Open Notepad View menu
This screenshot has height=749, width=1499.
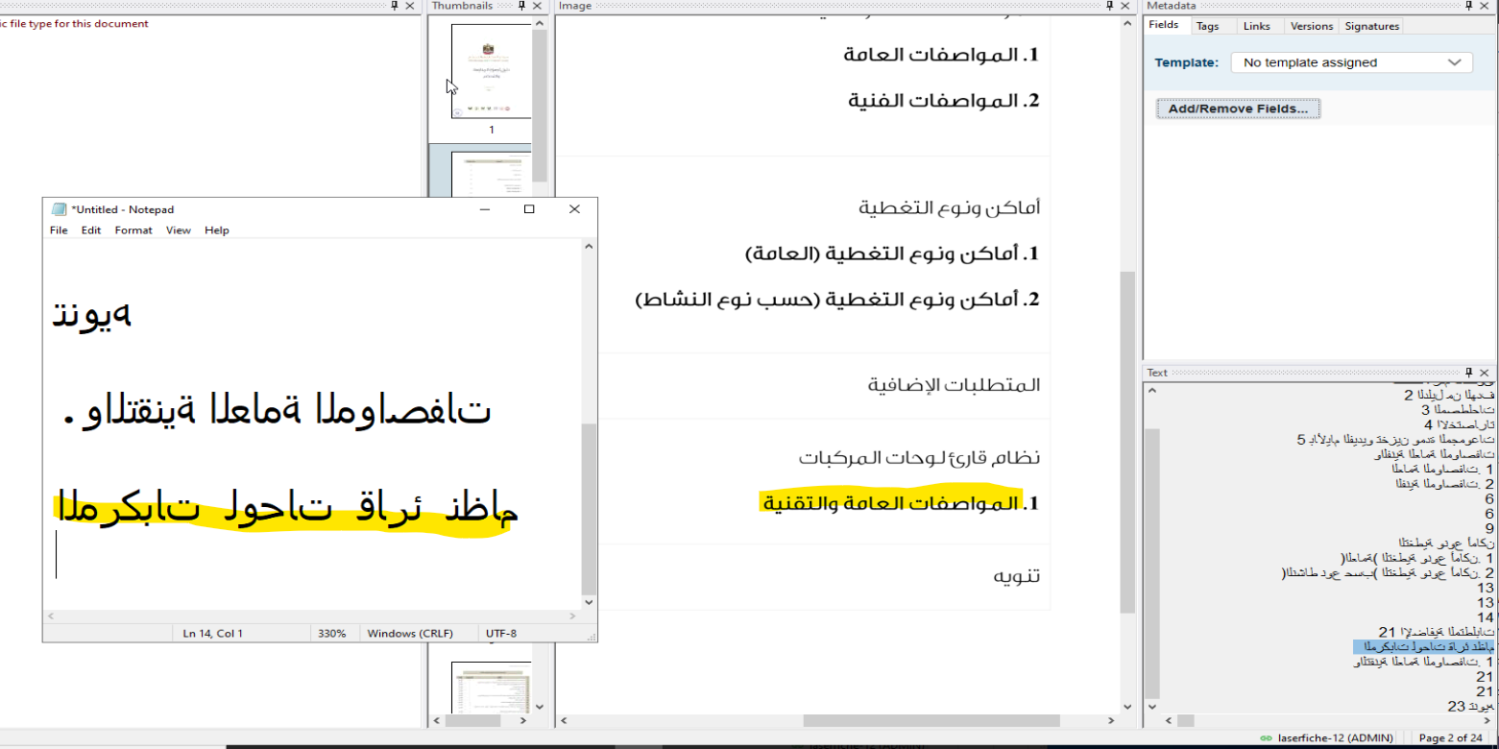179,230
